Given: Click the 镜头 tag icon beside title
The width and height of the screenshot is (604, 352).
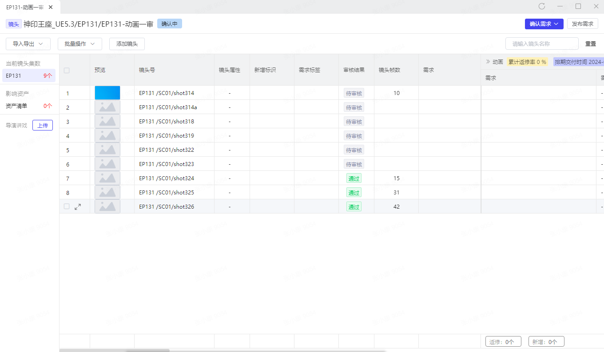Looking at the screenshot, I should click(x=13, y=24).
